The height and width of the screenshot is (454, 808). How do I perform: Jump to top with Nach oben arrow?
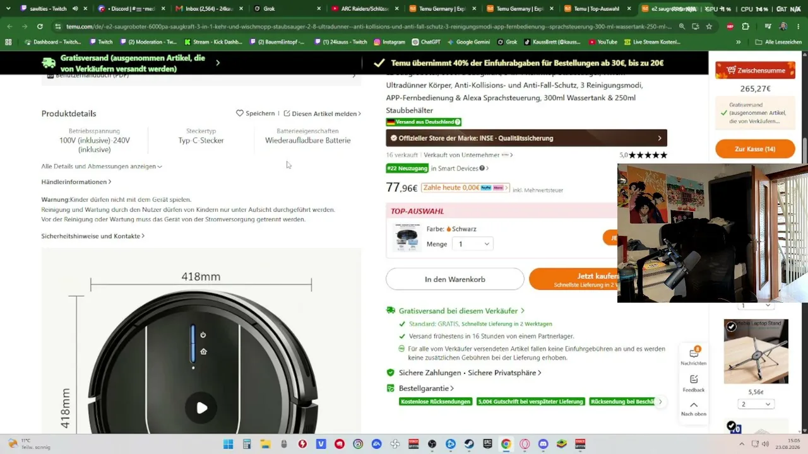[x=693, y=405]
